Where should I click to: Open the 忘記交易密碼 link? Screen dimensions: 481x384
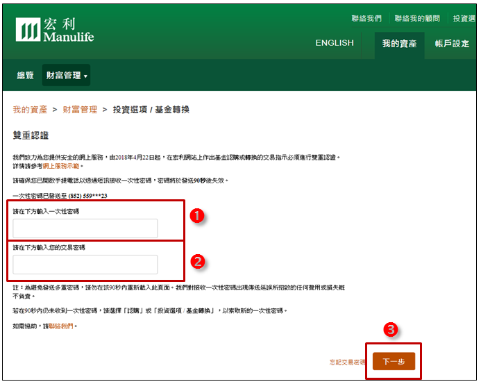[x=348, y=362]
